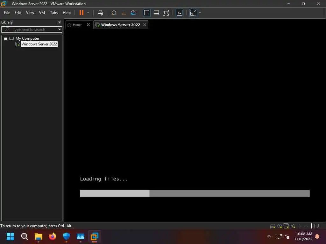Expand the stretch display dropdown arrow

[x=200, y=13]
